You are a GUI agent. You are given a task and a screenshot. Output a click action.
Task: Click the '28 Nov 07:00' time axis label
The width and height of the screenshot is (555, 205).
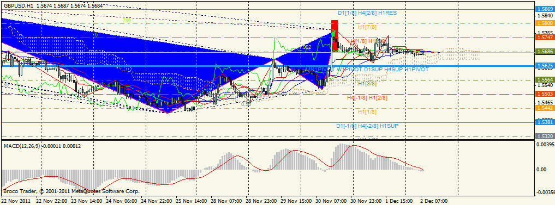click(227, 201)
